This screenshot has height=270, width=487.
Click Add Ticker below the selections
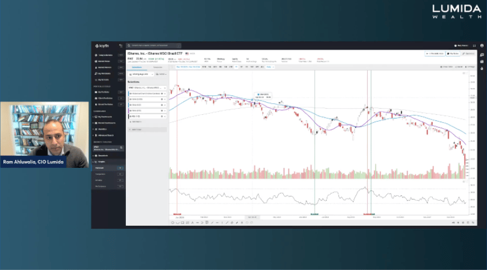tap(147, 130)
